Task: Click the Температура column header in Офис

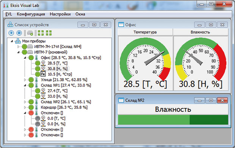Action: point(145,32)
